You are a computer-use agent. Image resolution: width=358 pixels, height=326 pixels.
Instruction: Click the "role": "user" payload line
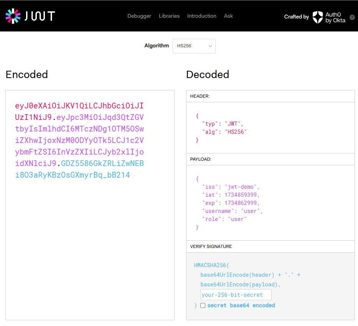tap(224, 219)
